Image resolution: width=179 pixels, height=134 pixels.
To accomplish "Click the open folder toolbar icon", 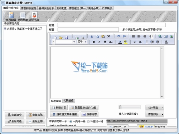I will click(x=61, y=37).
